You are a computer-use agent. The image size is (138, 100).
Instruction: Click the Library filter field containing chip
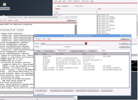click(75, 12)
